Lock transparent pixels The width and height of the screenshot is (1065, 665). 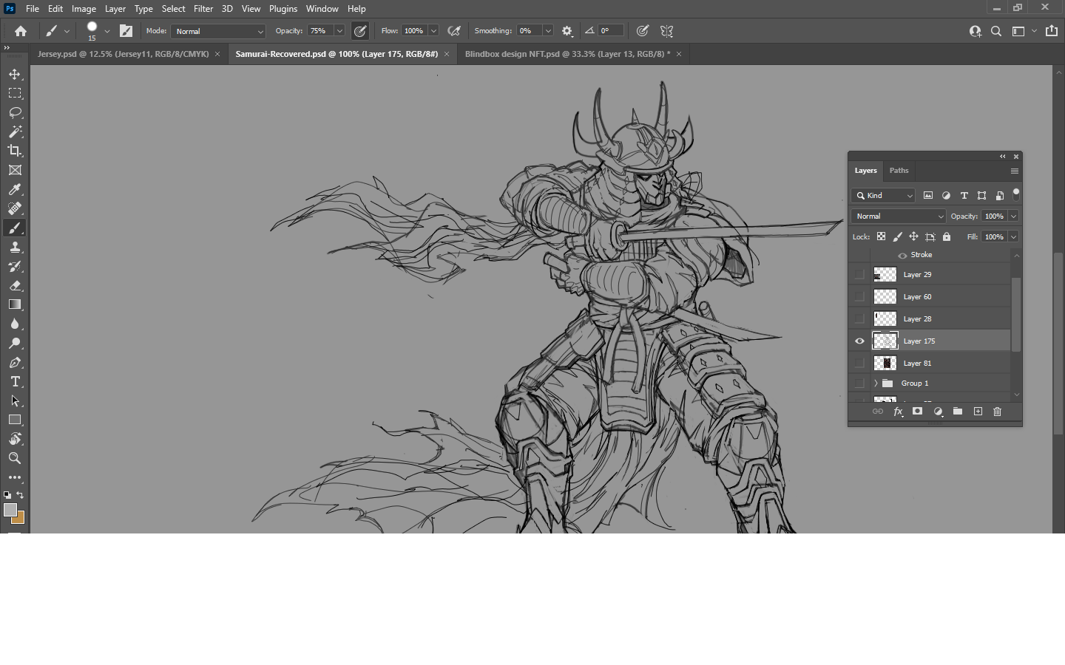click(881, 236)
